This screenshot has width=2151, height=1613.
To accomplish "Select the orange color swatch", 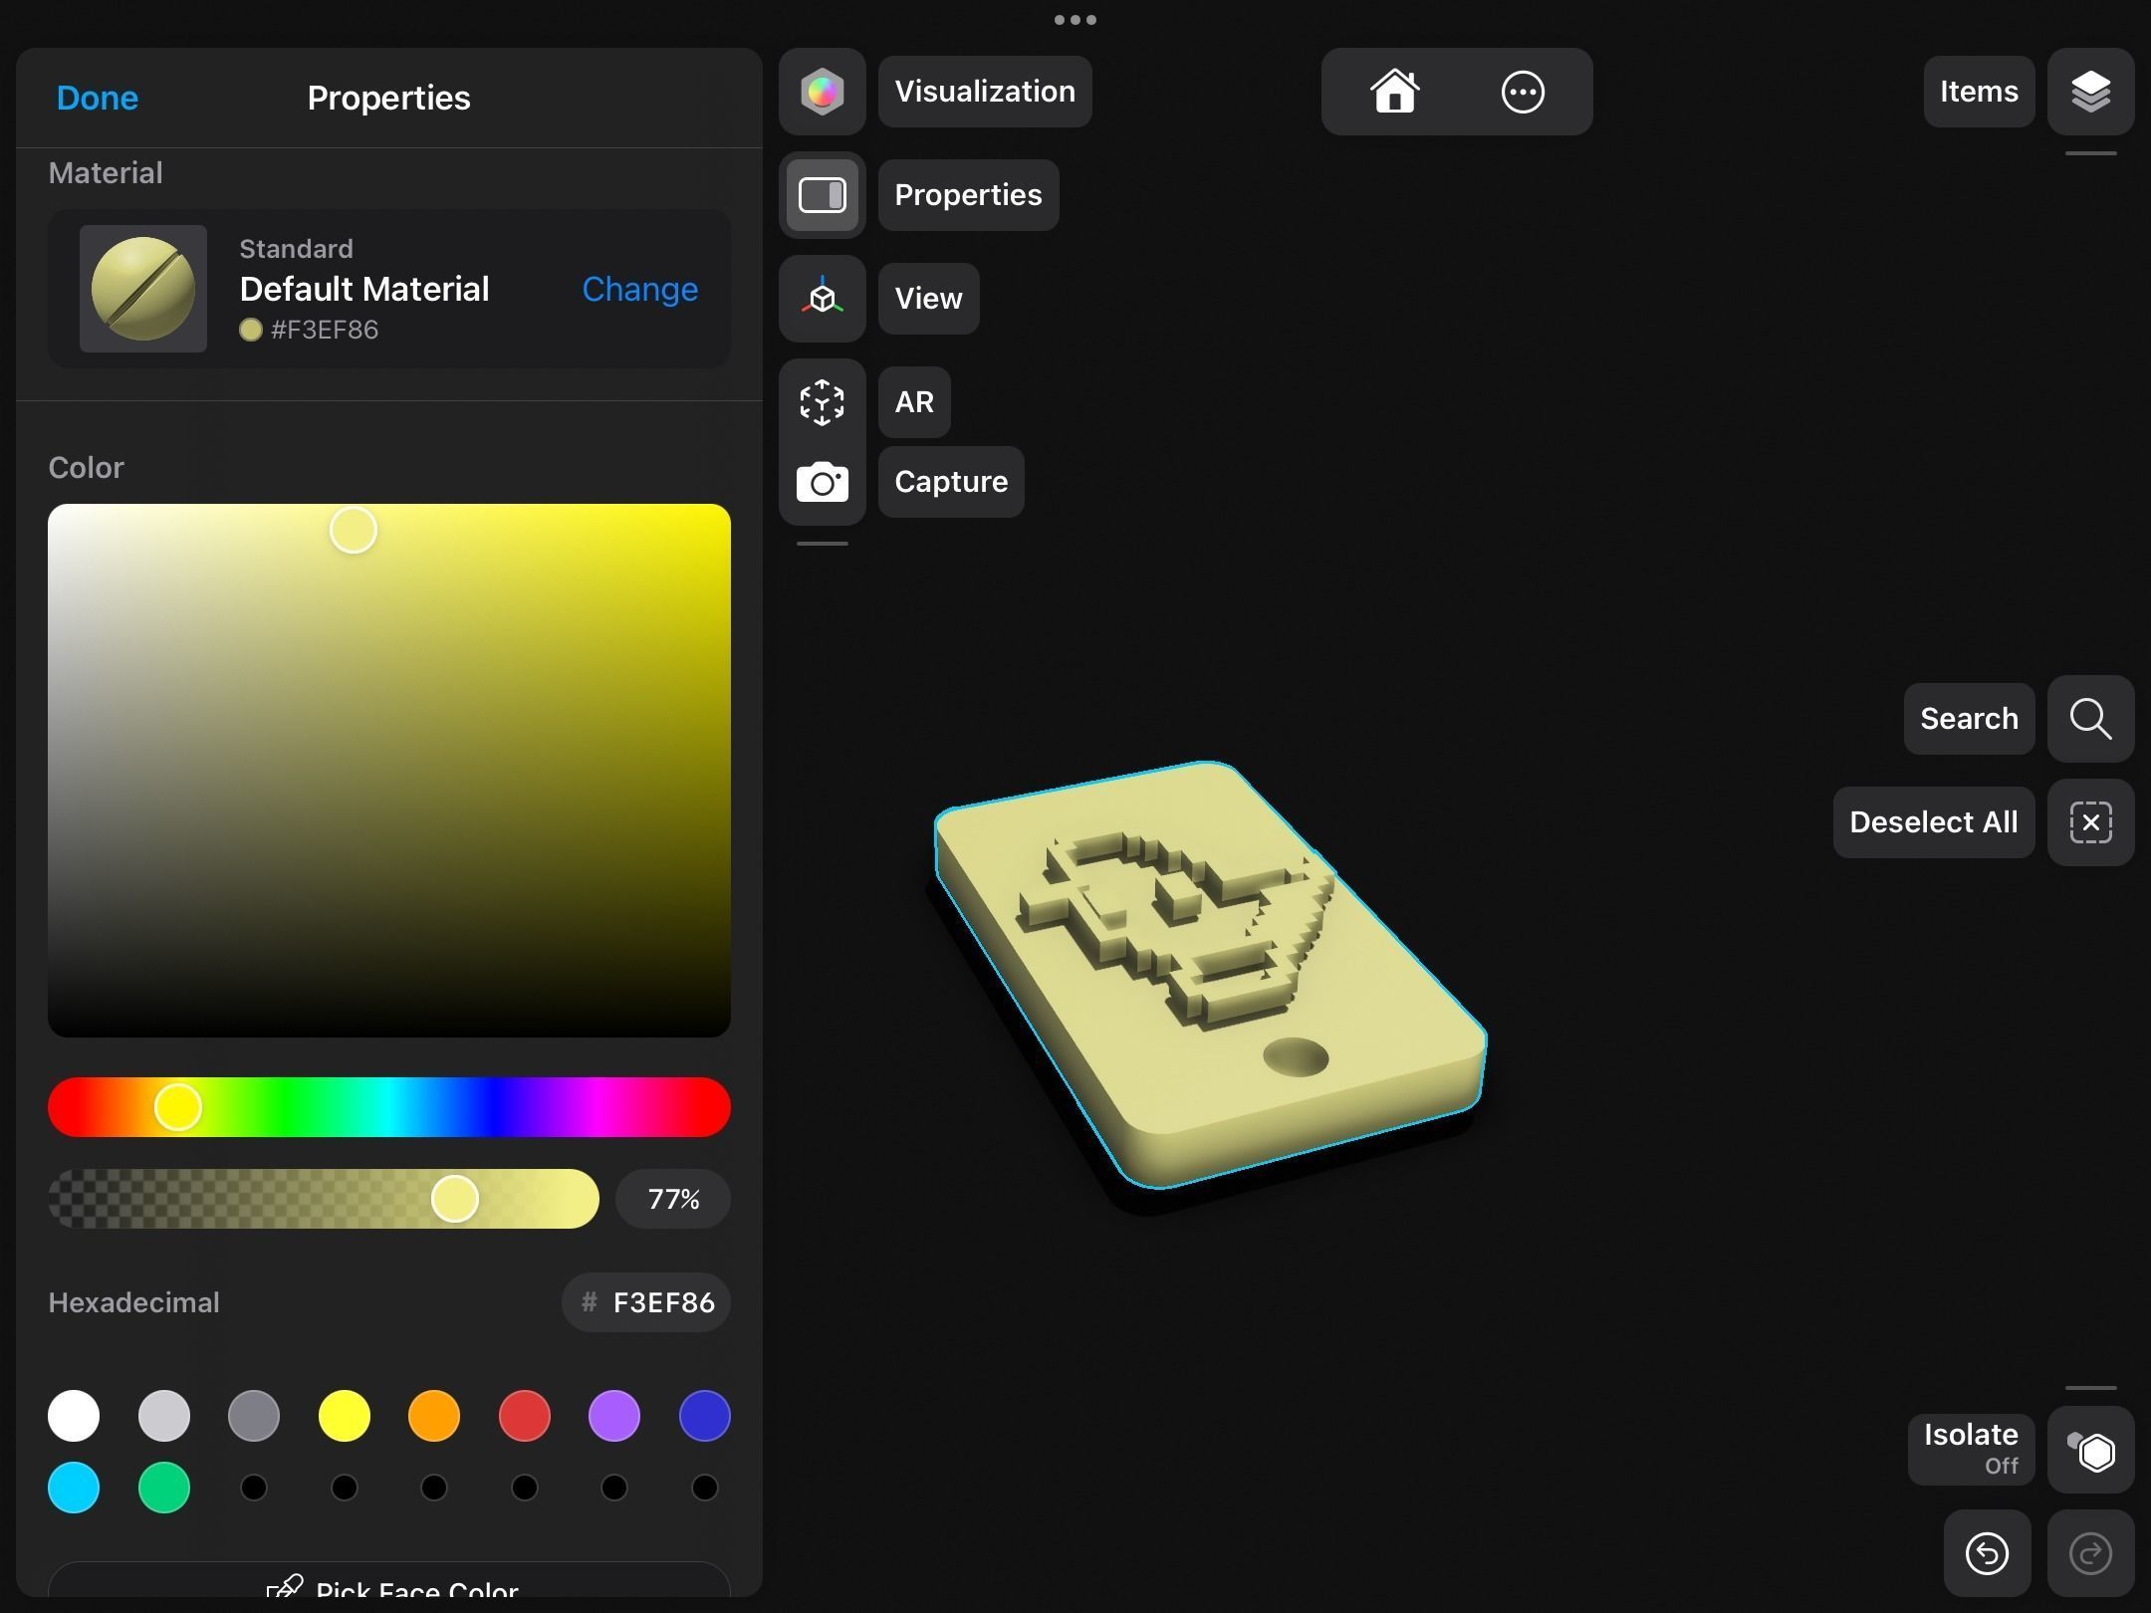I will pos(434,1416).
